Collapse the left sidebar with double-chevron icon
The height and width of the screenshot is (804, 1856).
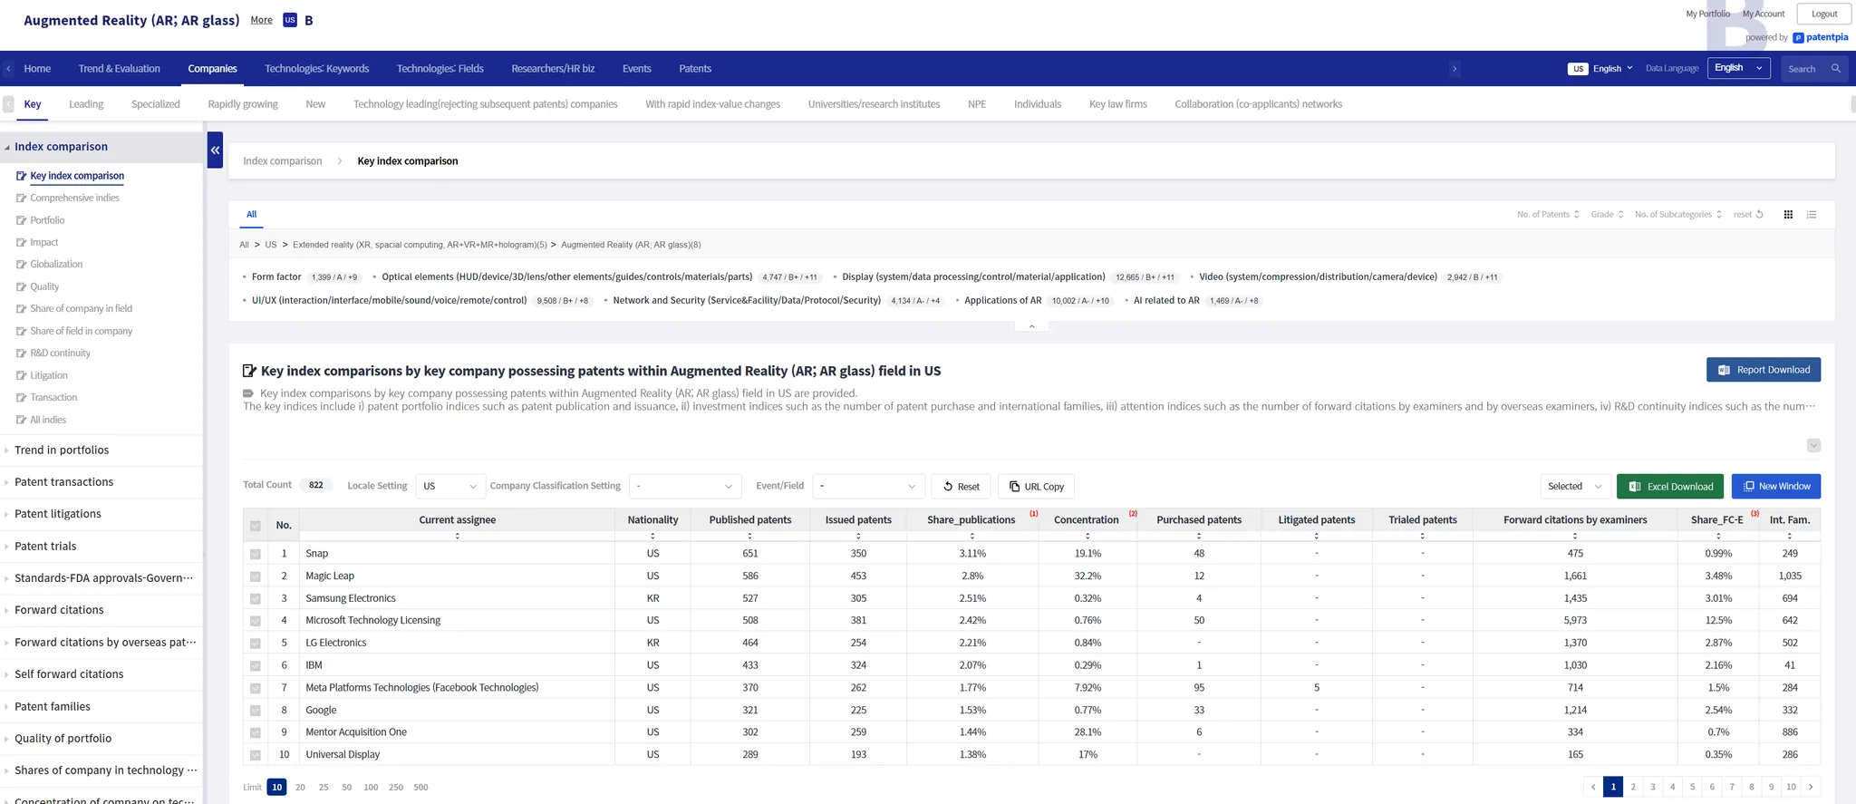pos(215,150)
